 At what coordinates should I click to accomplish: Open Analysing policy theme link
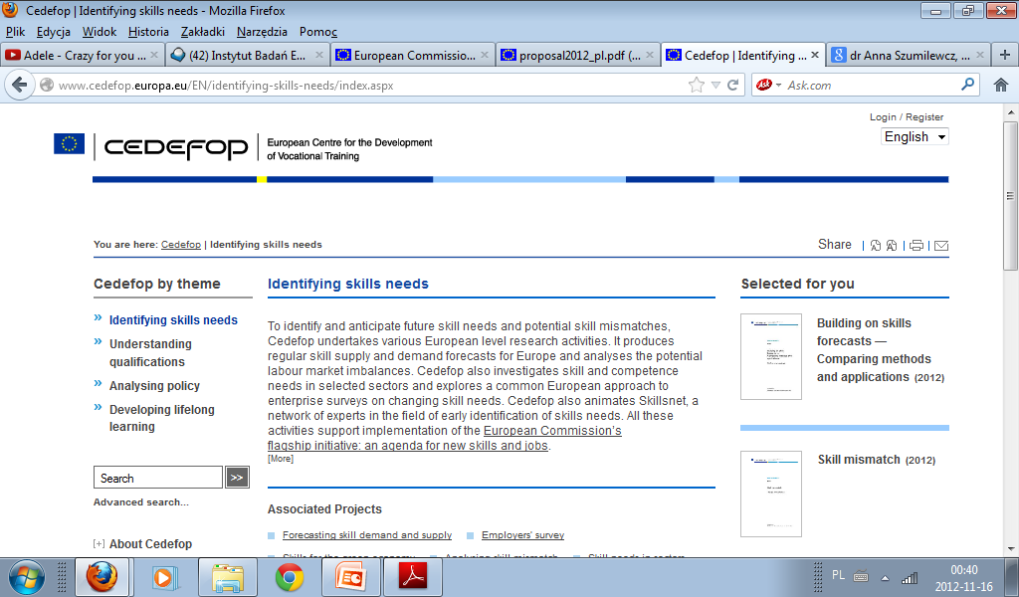(x=154, y=386)
